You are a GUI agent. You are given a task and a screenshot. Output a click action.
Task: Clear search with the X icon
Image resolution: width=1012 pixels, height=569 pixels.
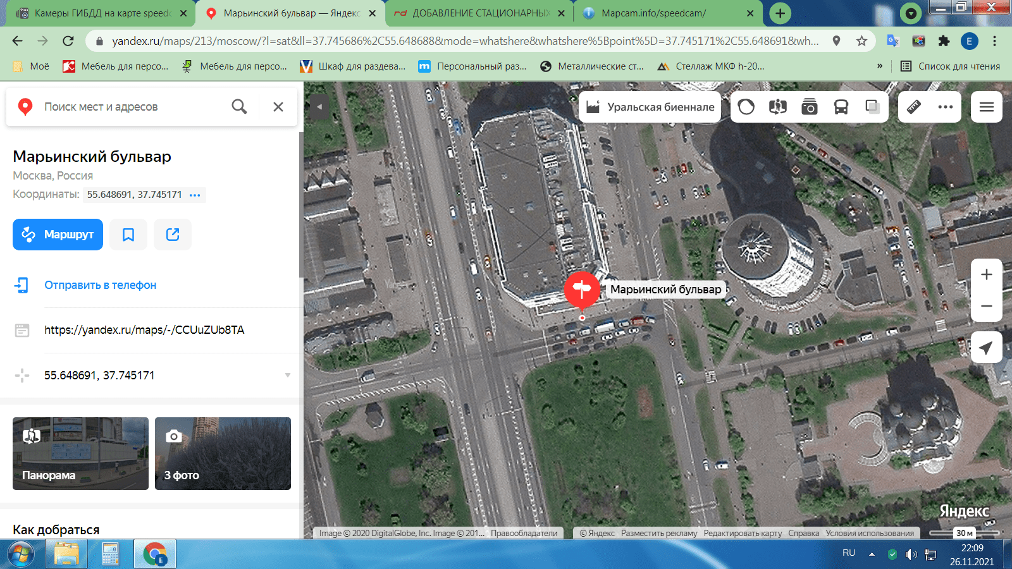pyautogui.click(x=278, y=107)
